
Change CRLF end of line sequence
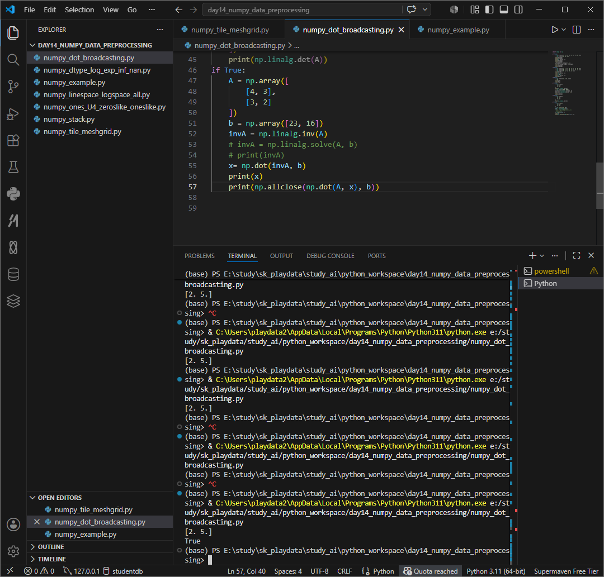pyautogui.click(x=345, y=571)
